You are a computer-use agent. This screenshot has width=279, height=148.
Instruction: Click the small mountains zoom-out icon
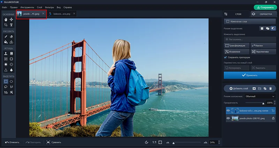[x=168, y=142]
